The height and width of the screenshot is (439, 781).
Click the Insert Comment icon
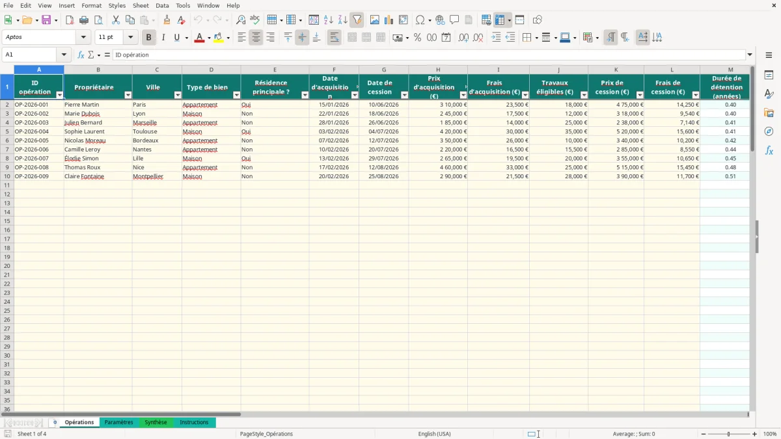[455, 20]
